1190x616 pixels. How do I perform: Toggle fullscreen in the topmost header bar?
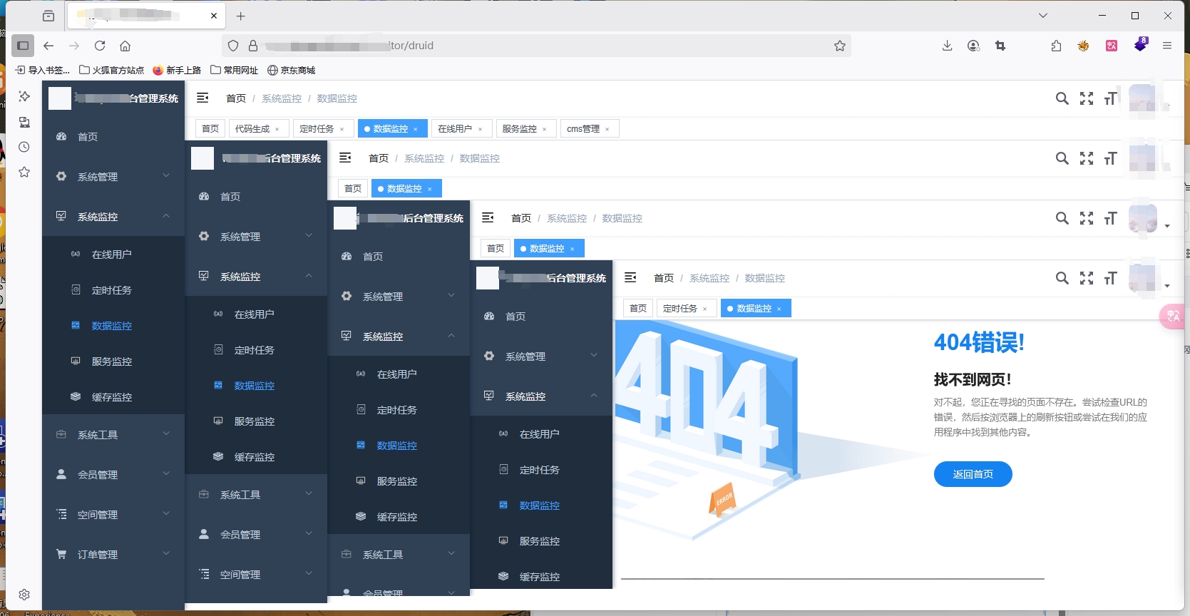(x=1086, y=98)
